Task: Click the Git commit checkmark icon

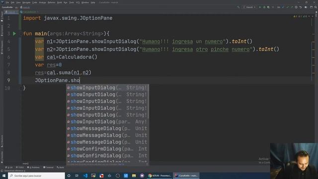Action: click(x=287, y=7)
